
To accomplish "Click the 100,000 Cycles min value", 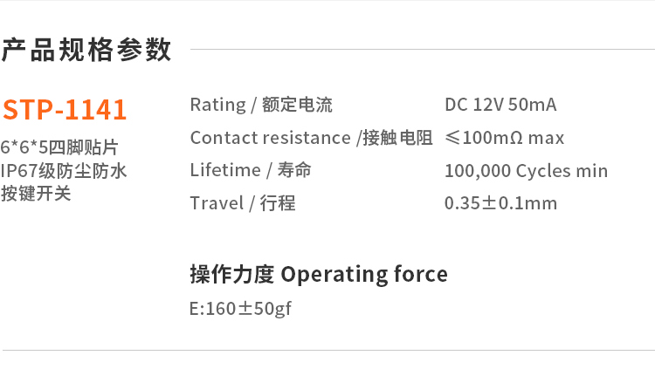I will tap(526, 171).
